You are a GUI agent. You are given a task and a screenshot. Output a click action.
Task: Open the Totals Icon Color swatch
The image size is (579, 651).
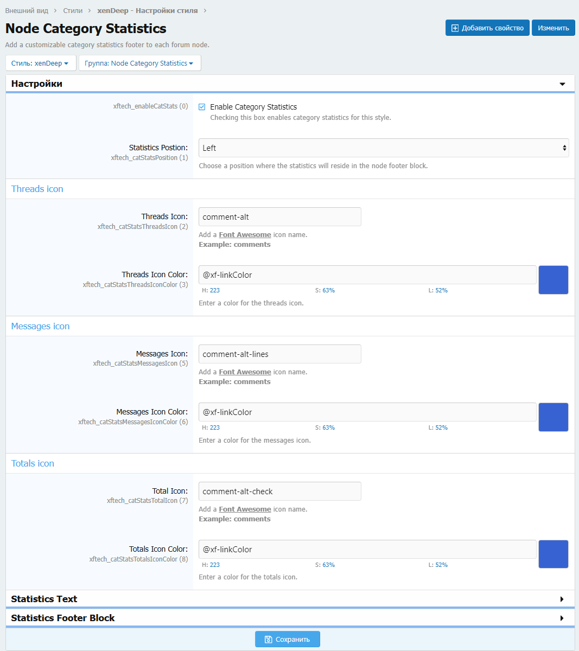coord(553,554)
